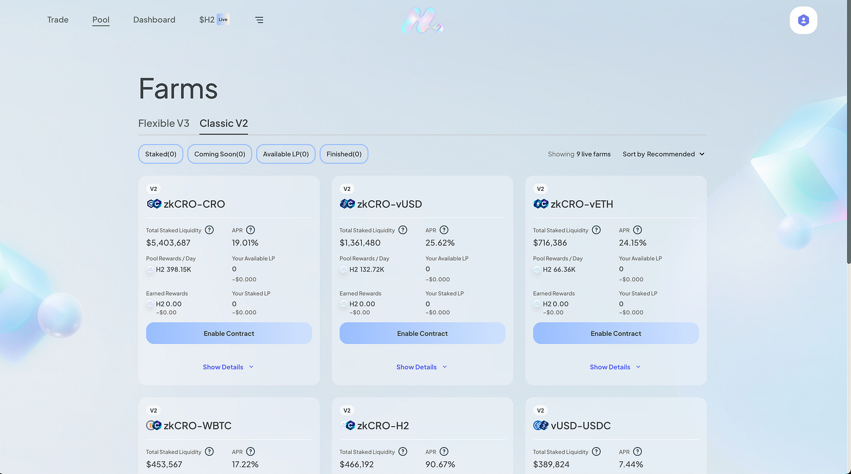Click H2 token icon beside 398.15K rewards
This screenshot has width=851, height=474.
(150, 270)
